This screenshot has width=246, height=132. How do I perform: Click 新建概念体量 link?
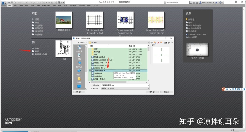point(40,54)
